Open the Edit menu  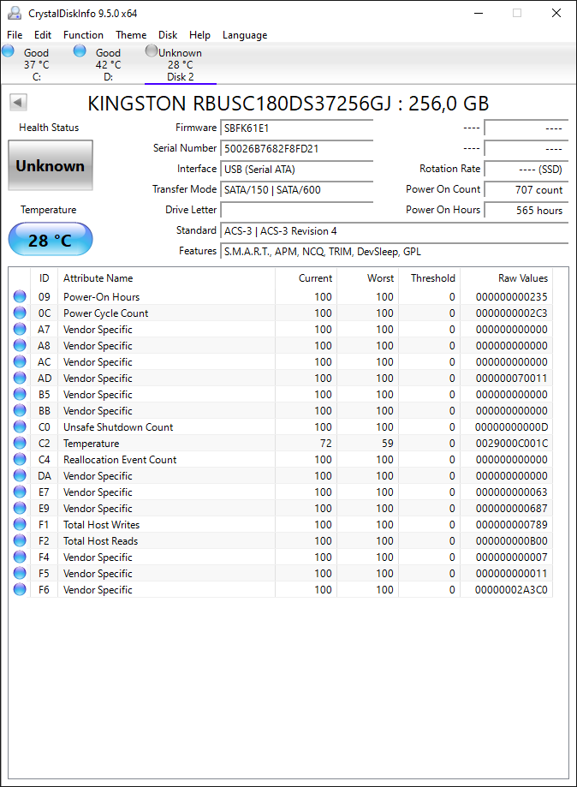pyautogui.click(x=43, y=34)
